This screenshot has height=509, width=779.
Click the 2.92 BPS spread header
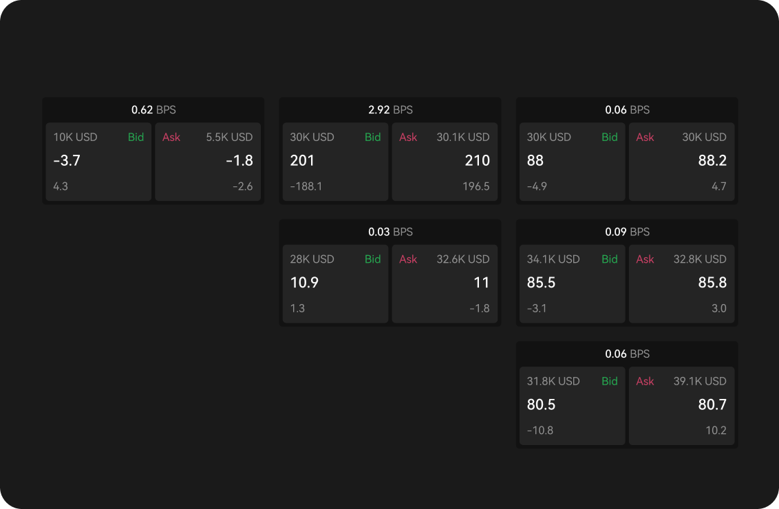pos(389,109)
